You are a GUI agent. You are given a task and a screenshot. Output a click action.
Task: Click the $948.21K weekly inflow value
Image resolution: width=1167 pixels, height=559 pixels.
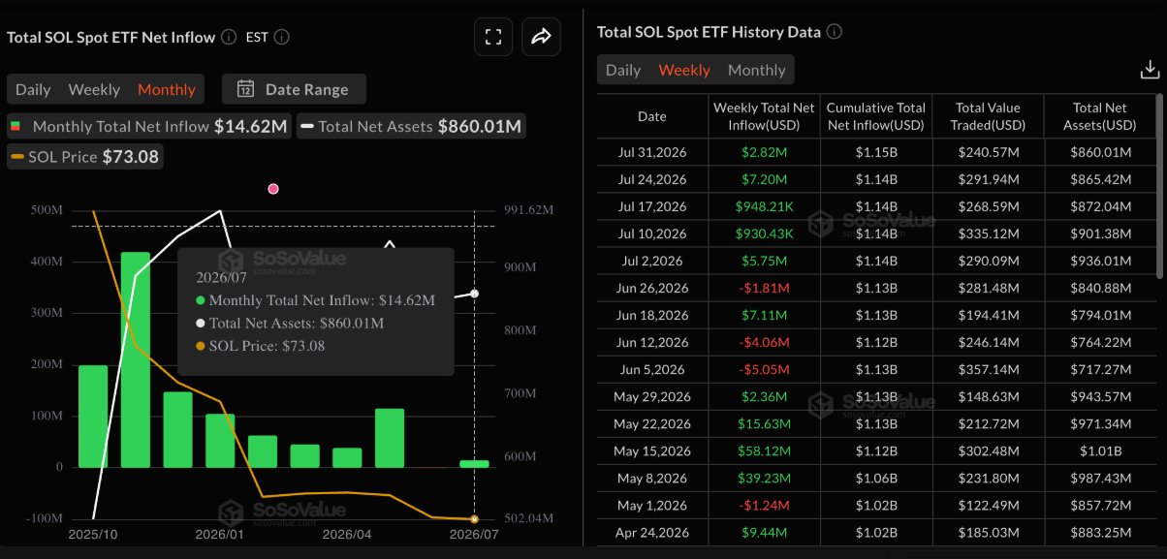coord(764,206)
